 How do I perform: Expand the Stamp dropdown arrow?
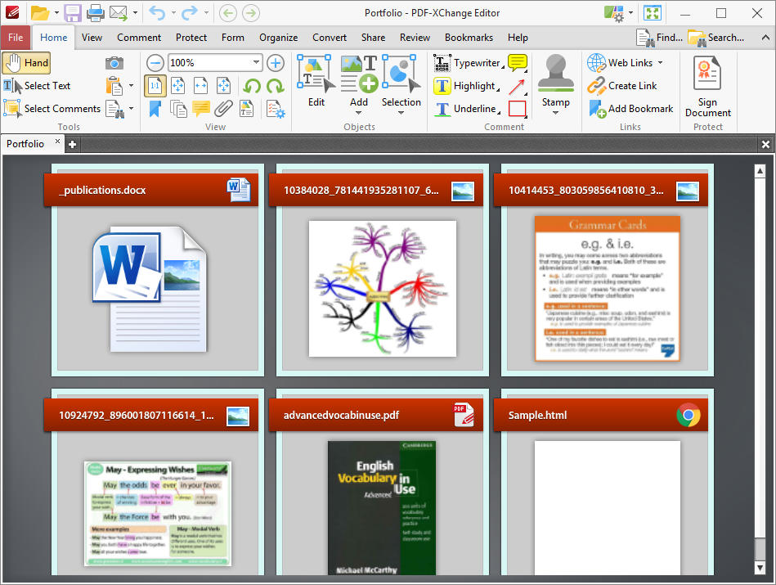[556, 113]
